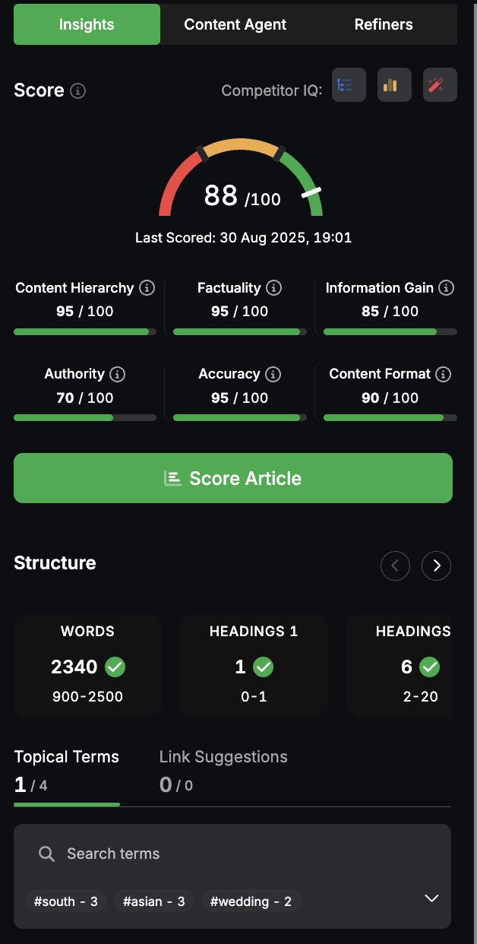The width and height of the screenshot is (477, 944).
Task: Open the Competitor IQ outline view icon
Action: 349,85
